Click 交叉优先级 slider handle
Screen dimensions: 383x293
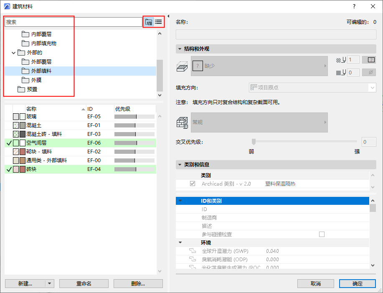pos(254,142)
